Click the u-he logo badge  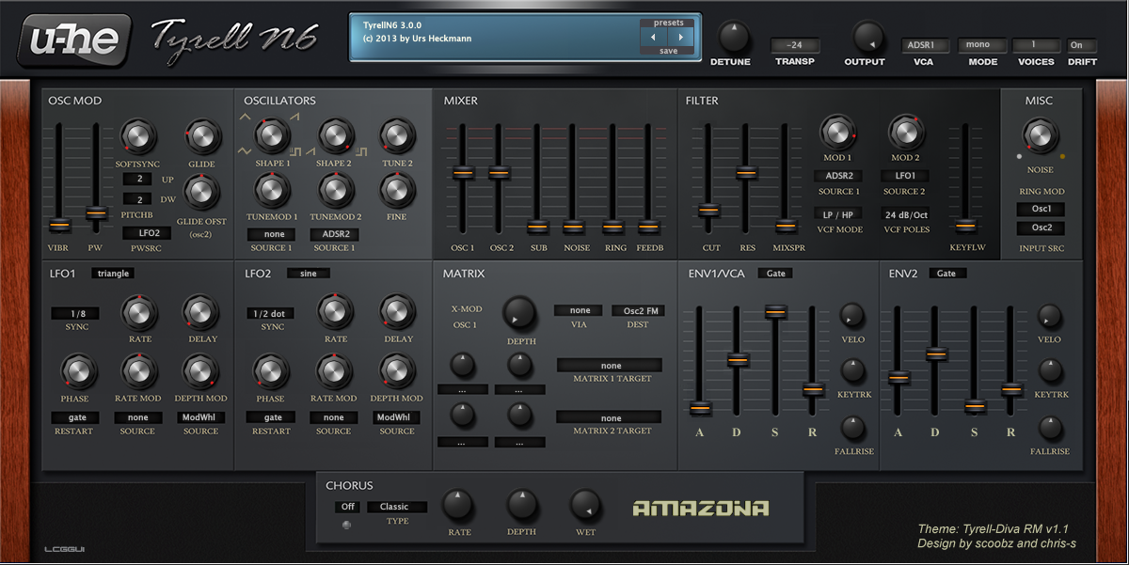click(73, 41)
